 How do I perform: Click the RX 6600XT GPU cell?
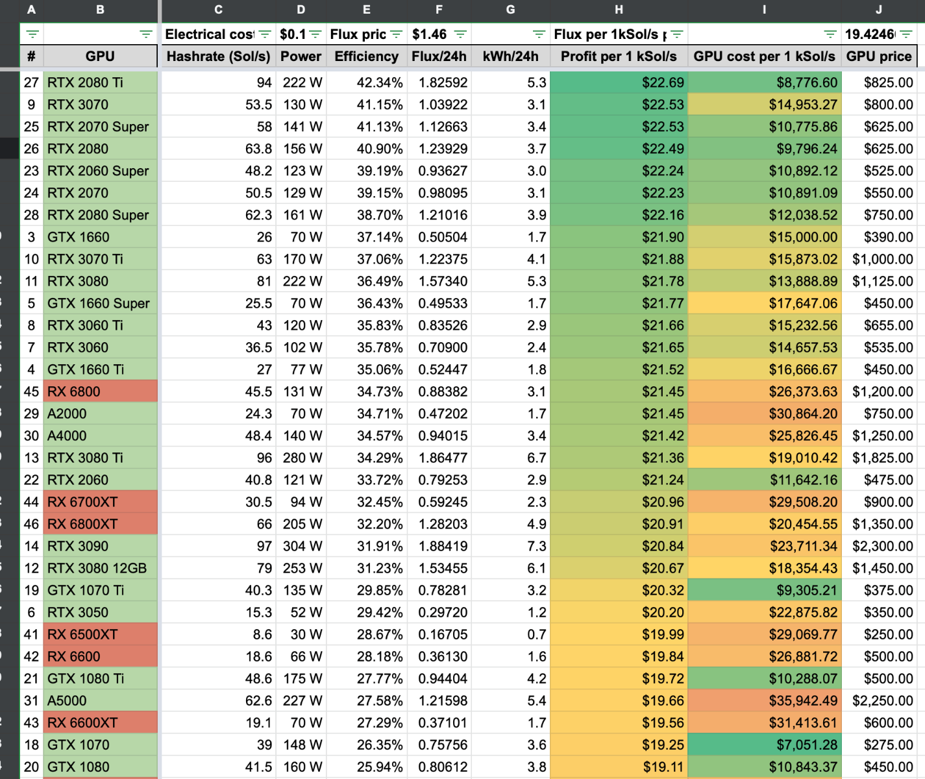[x=100, y=723]
